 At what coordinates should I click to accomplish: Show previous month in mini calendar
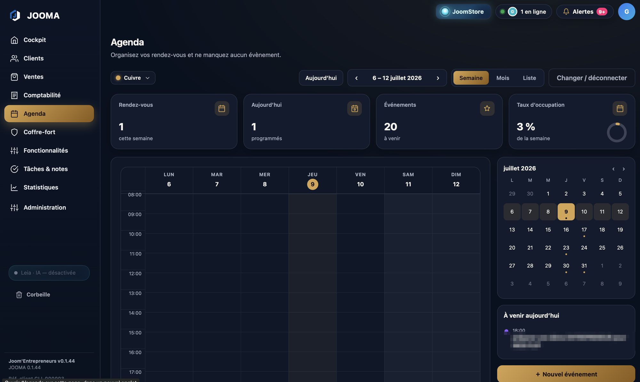pos(613,169)
